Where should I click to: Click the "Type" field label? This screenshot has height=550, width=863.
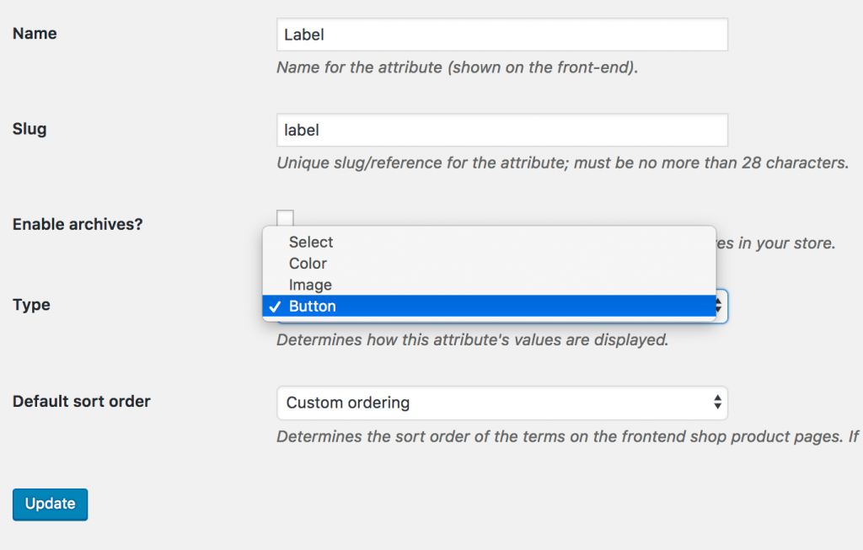(30, 305)
